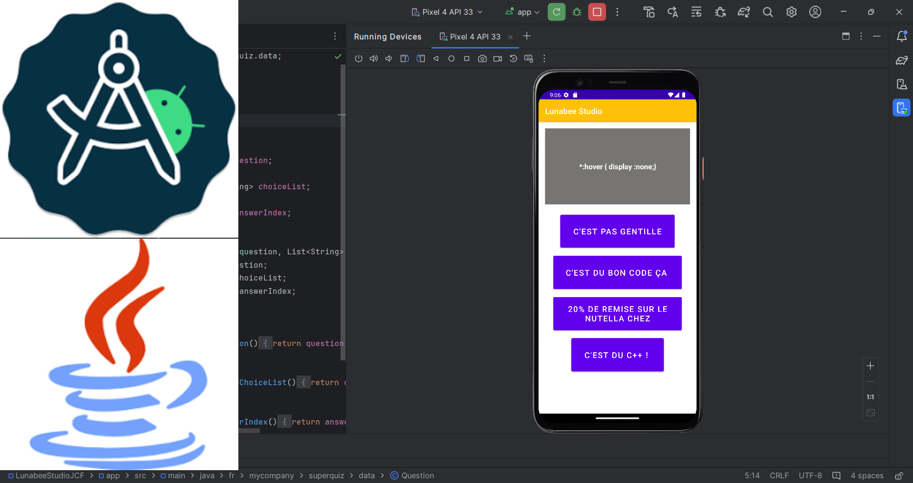Click the Debug app bug icon
The height and width of the screenshot is (483, 913).
[x=577, y=12]
